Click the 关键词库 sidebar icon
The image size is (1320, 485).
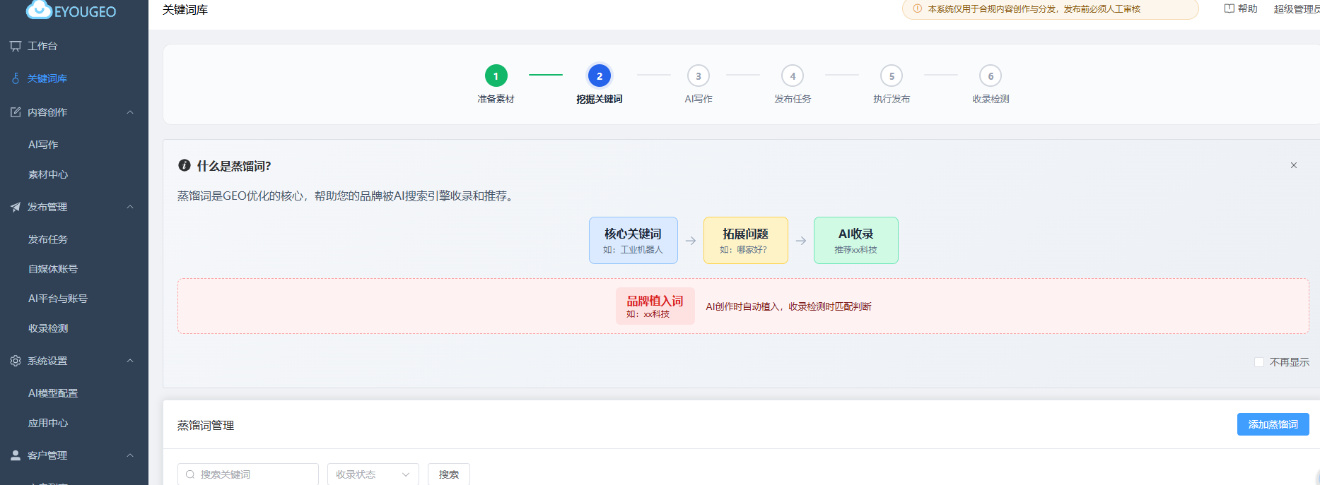tap(16, 78)
